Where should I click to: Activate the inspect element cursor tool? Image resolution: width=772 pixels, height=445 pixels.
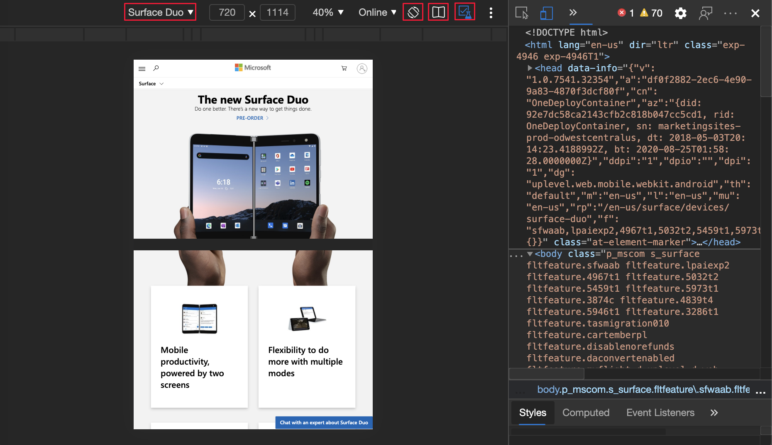pos(522,13)
